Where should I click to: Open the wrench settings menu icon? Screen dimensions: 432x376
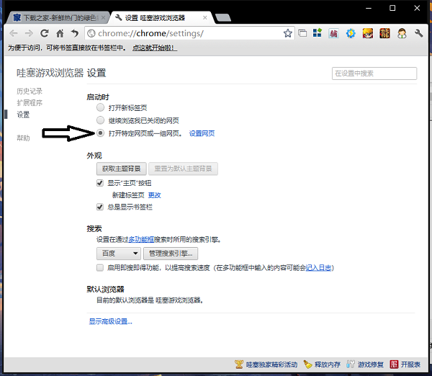tap(418, 33)
